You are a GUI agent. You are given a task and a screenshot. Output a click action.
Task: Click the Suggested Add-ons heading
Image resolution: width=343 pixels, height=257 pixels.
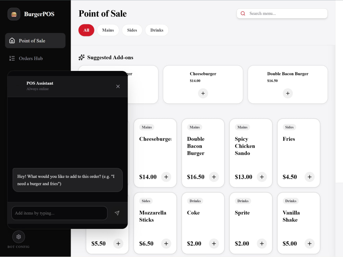point(110,58)
